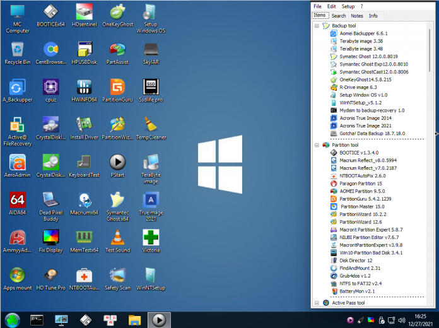Open the command prompt taskbar icon
Viewport: 439px width, 328px height.
[37, 320]
